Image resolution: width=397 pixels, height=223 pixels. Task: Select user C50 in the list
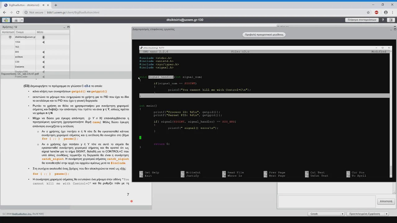click(x=35, y=62)
